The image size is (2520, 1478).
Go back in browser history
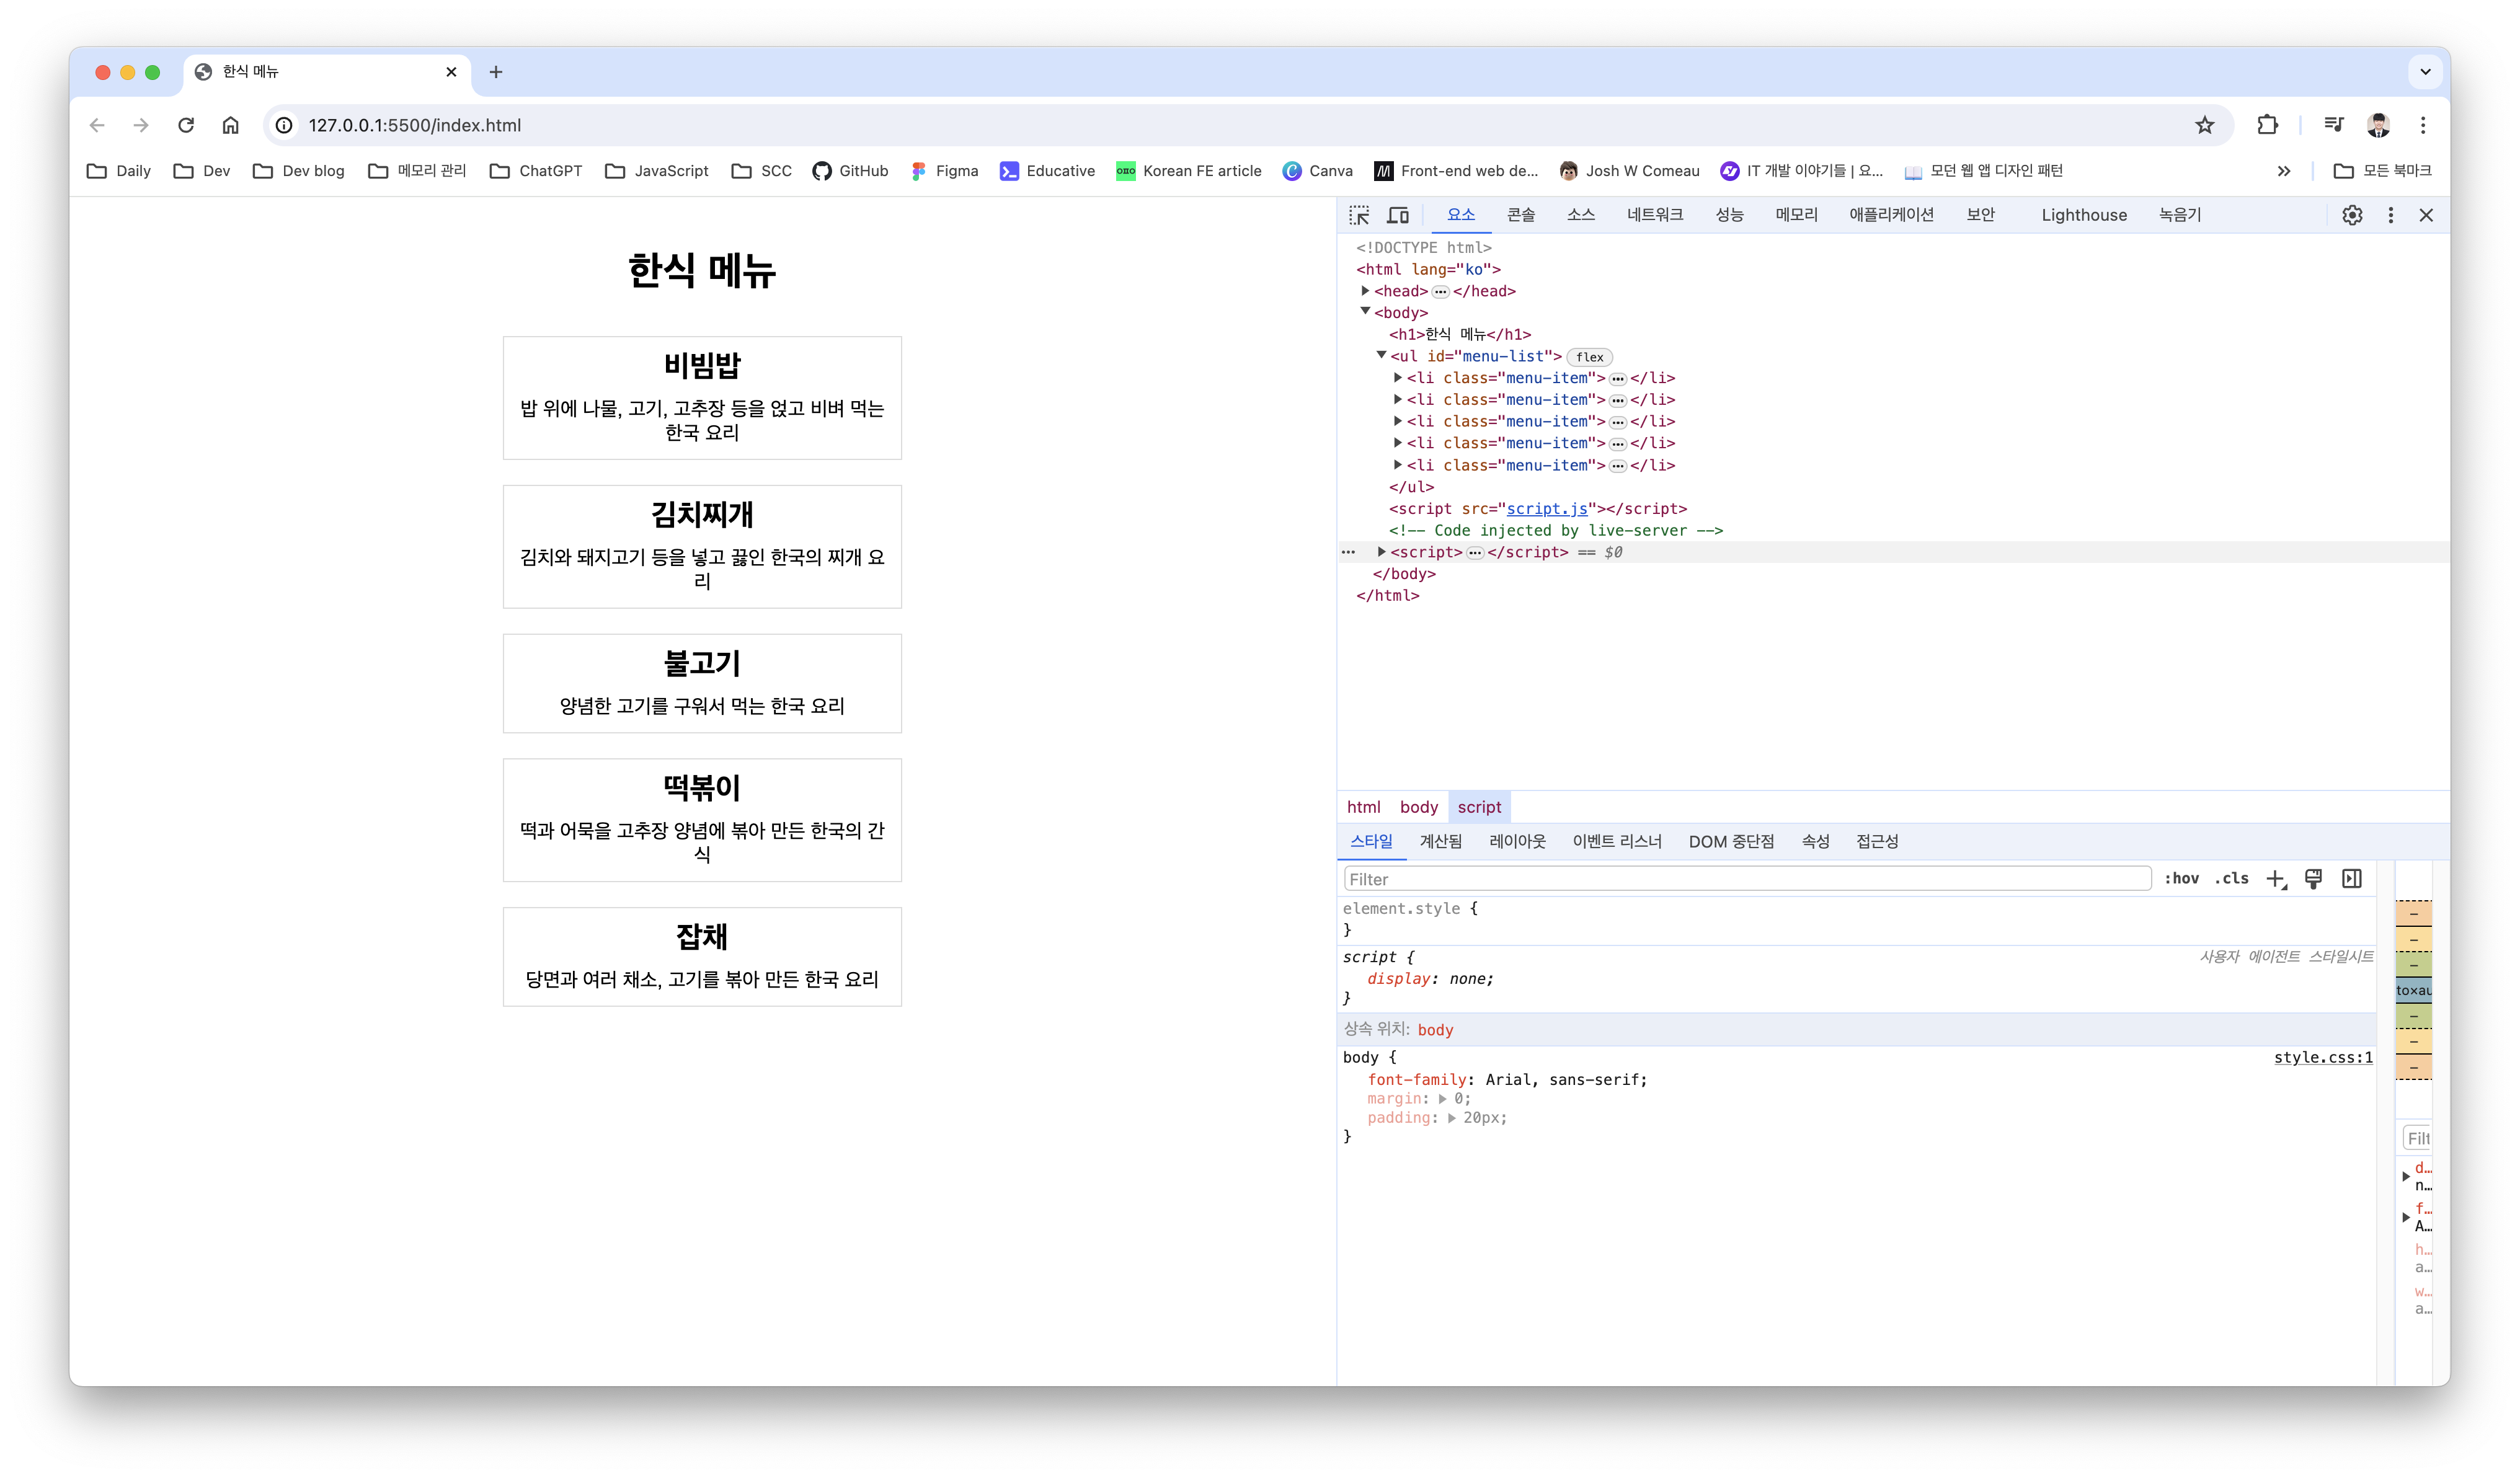pyautogui.click(x=97, y=125)
